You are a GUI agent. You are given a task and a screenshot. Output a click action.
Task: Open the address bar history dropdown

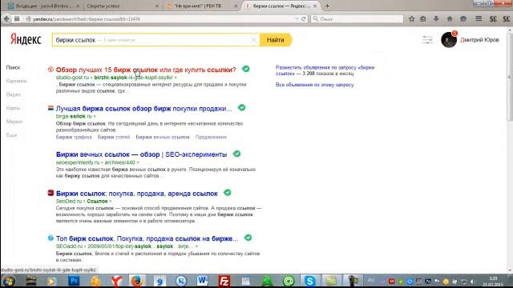pyautogui.click(x=297, y=19)
